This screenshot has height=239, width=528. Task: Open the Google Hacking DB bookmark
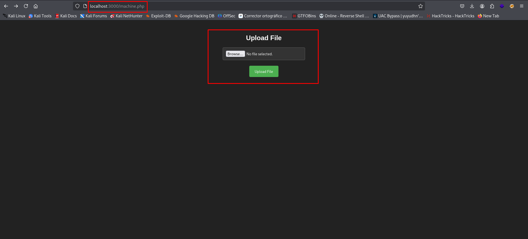pos(194,16)
